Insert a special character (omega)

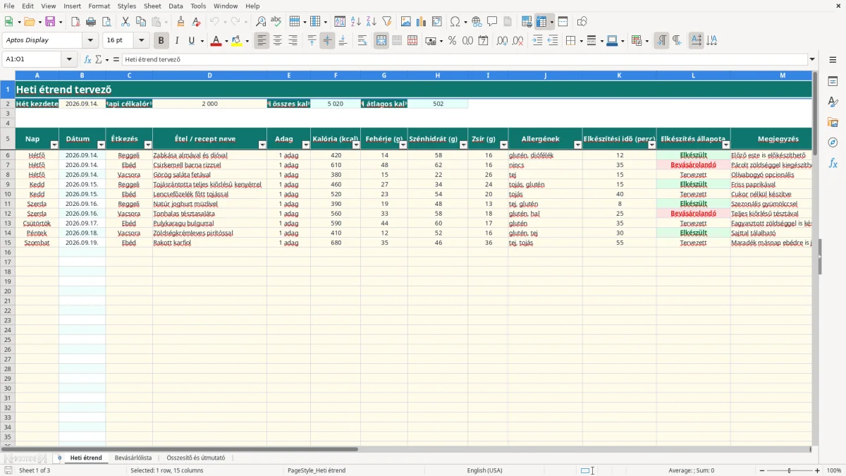(455, 22)
